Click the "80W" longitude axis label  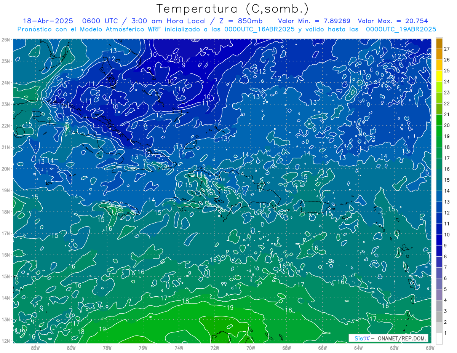tap(71, 347)
